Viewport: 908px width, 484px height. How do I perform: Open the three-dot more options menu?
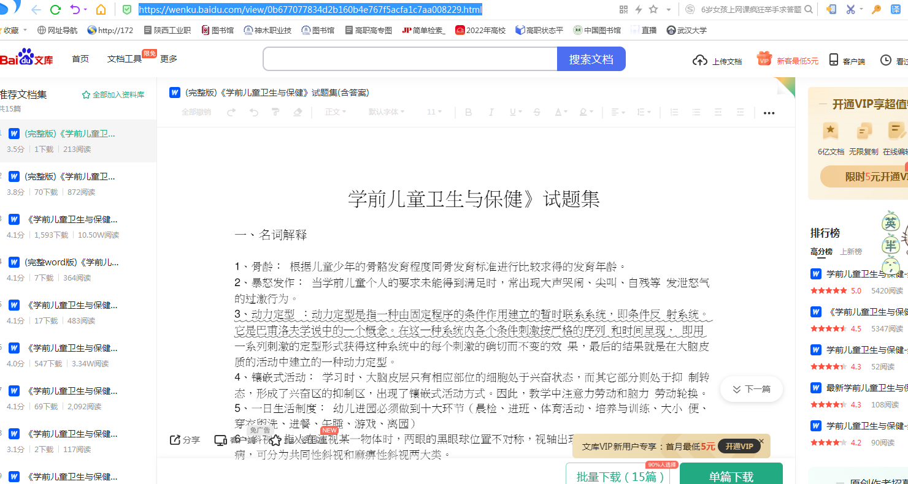(x=769, y=113)
